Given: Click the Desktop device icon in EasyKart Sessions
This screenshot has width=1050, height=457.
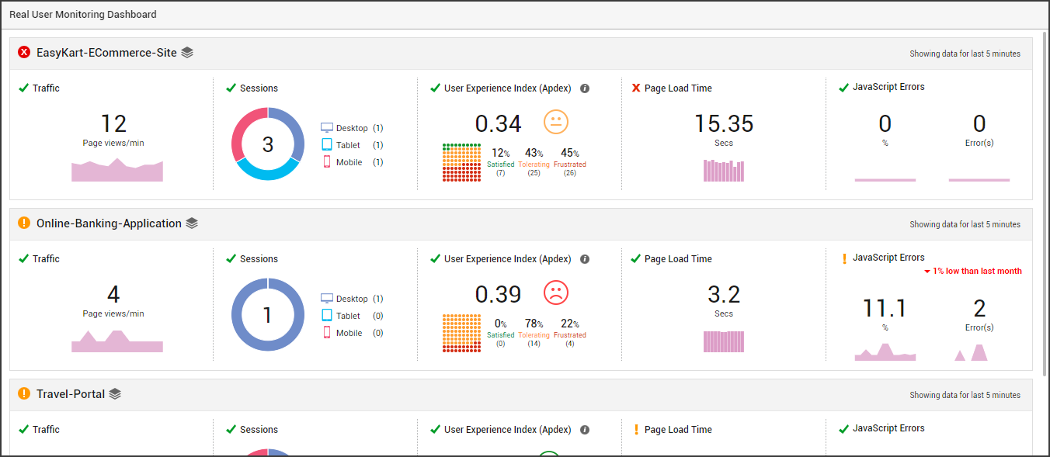Looking at the screenshot, I should pyautogui.click(x=327, y=128).
